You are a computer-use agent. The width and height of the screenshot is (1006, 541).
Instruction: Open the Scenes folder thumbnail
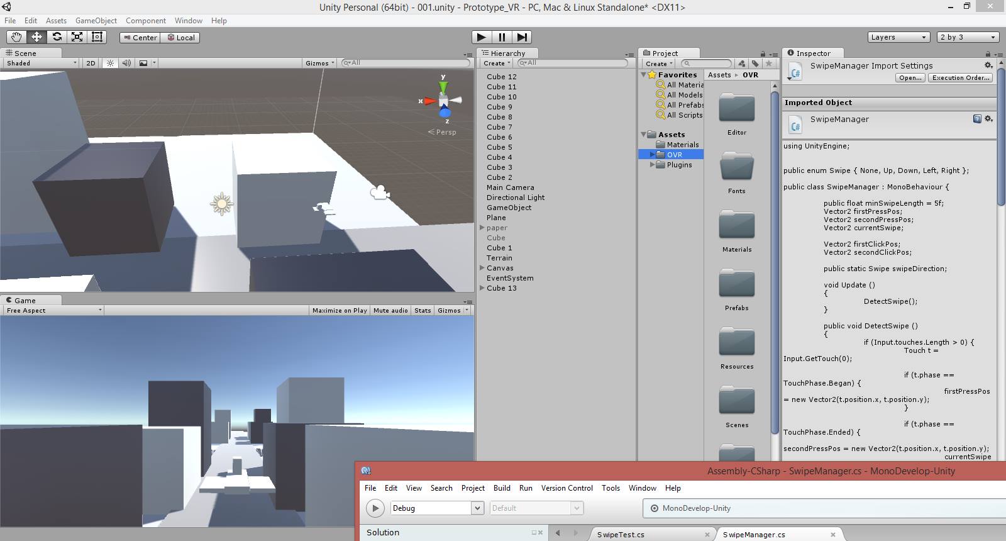(737, 401)
